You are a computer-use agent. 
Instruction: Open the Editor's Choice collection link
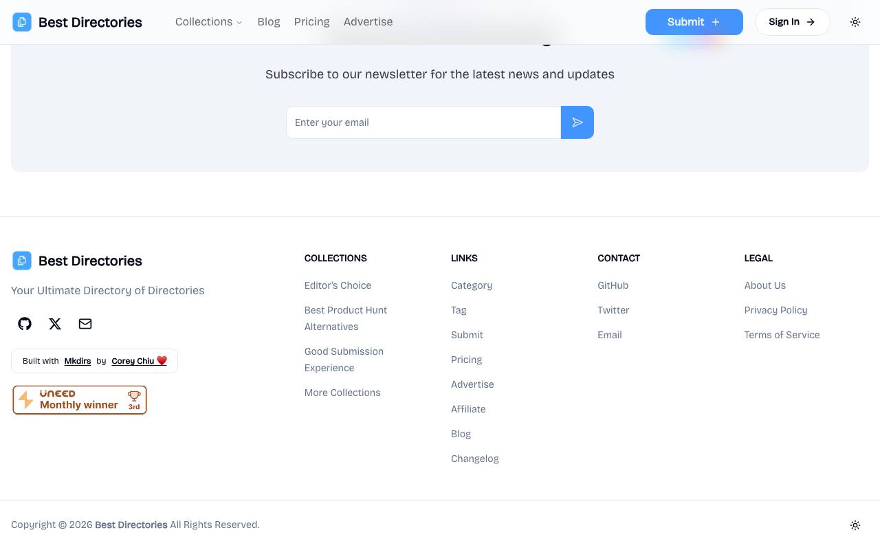point(338,285)
